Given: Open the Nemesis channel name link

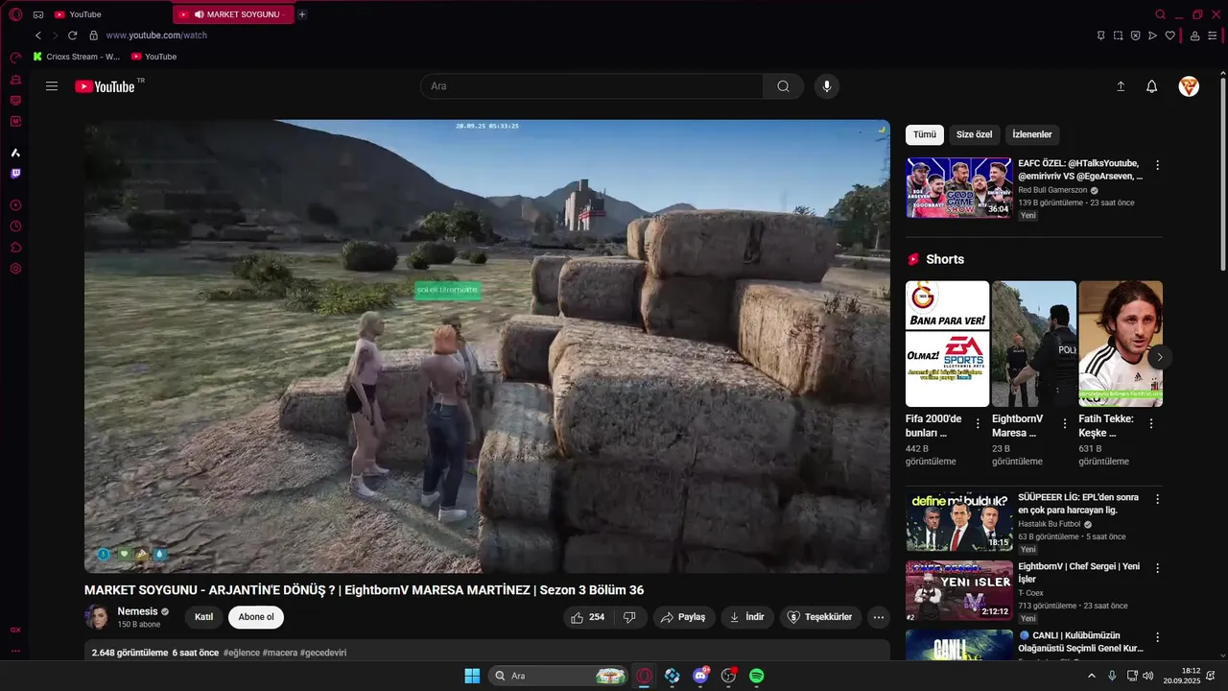Looking at the screenshot, I should point(137,611).
